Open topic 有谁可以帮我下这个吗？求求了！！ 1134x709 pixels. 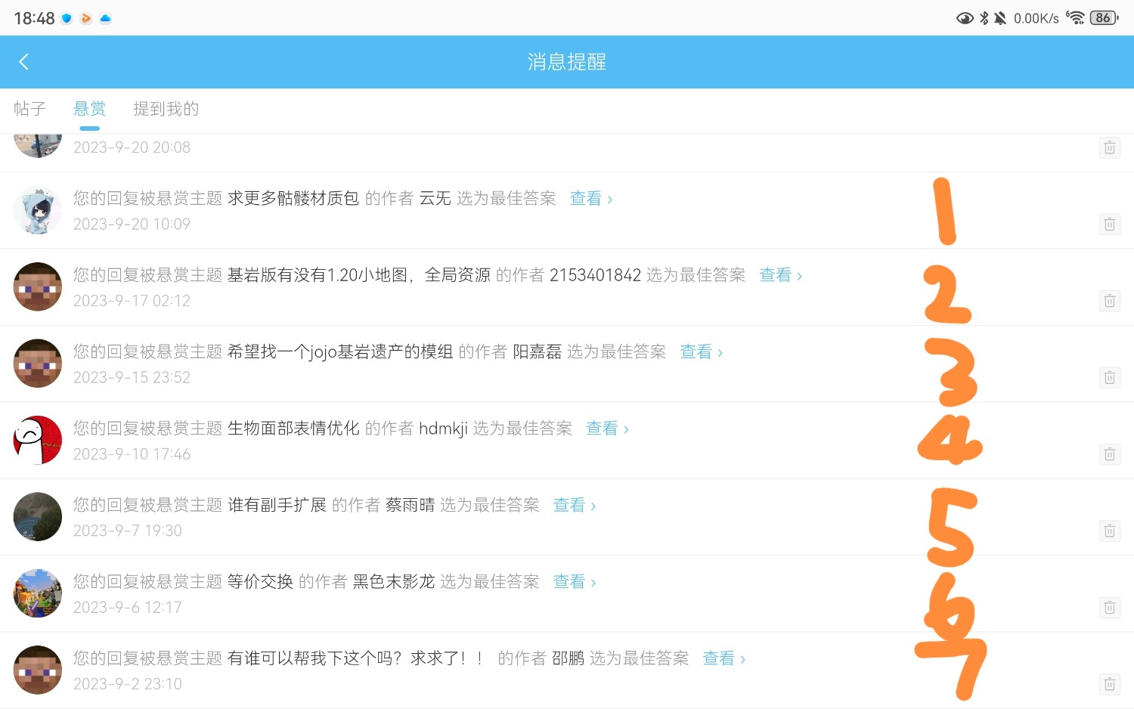point(355,658)
